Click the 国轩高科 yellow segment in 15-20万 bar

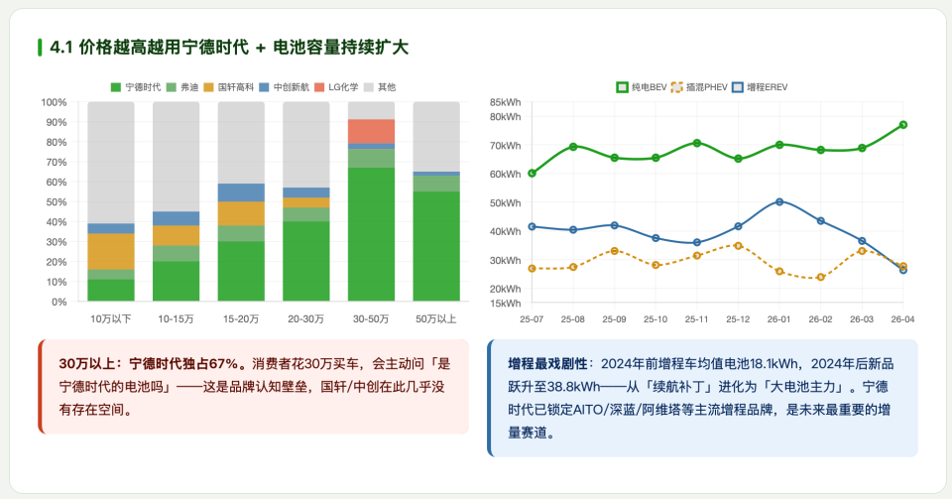pyautogui.click(x=241, y=213)
